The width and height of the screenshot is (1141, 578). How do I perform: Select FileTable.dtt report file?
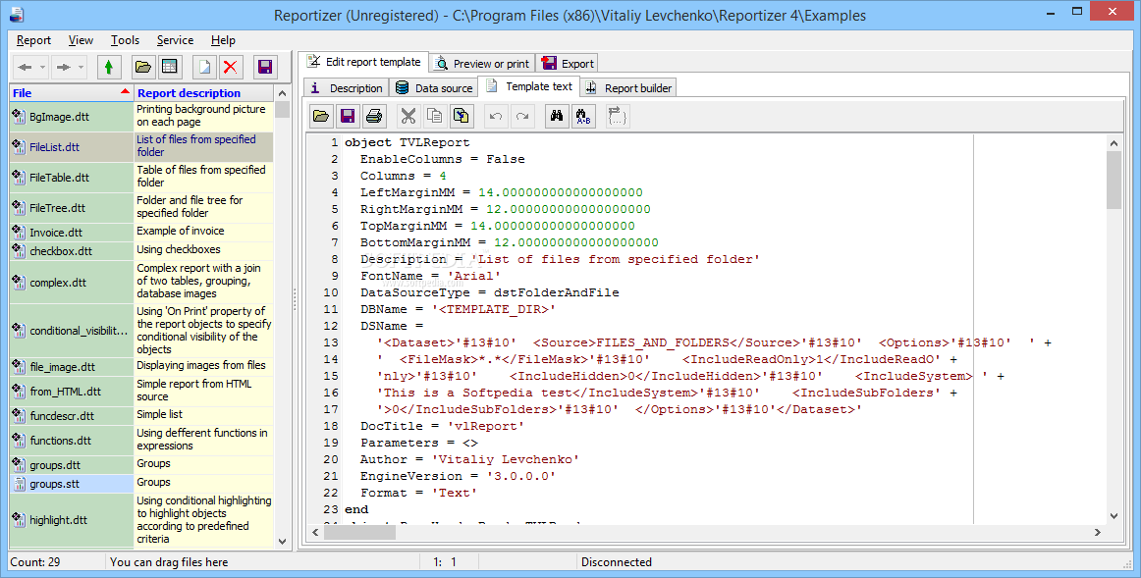[x=72, y=178]
